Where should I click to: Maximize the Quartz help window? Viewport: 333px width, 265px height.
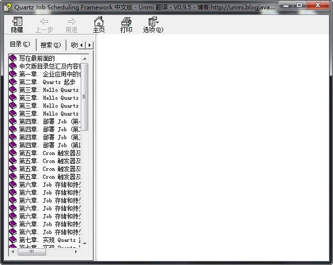pyautogui.click(x=300, y=6)
